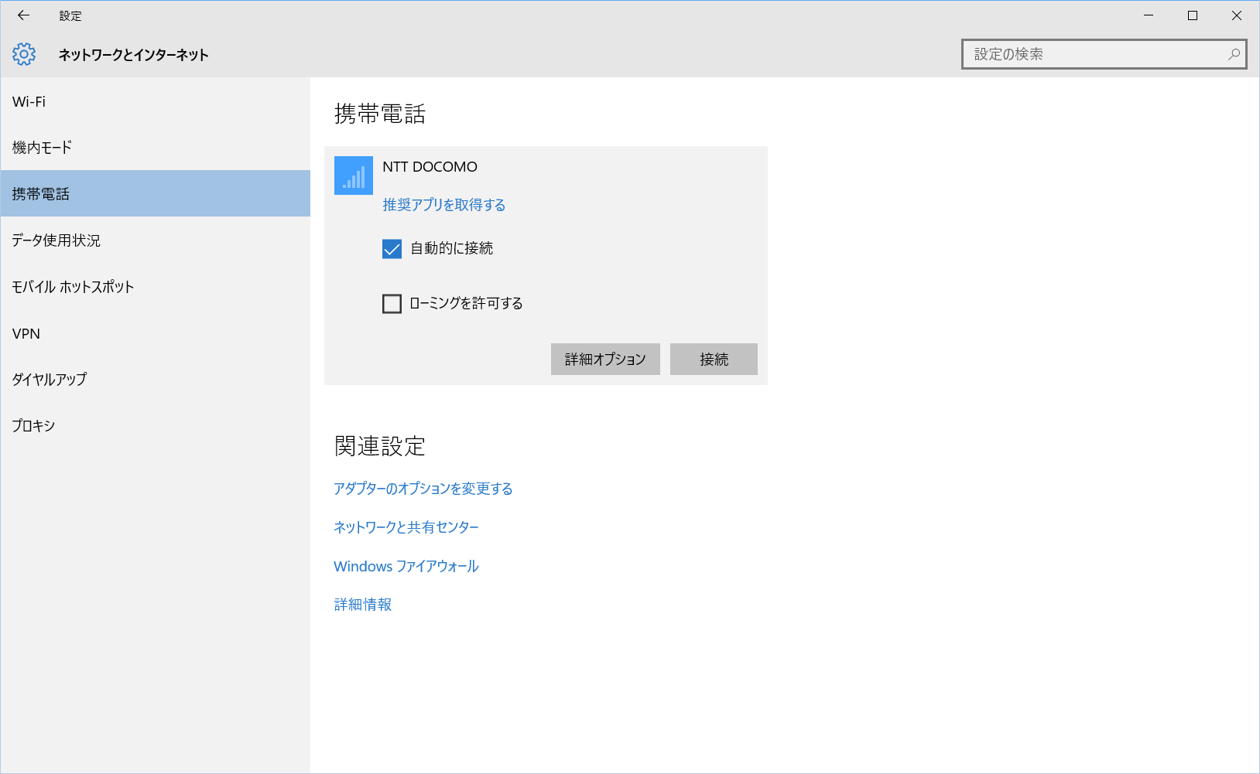This screenshot has width=1260, height=774.
Task: Click the 関連設定 heading
Action: point(380,446)
